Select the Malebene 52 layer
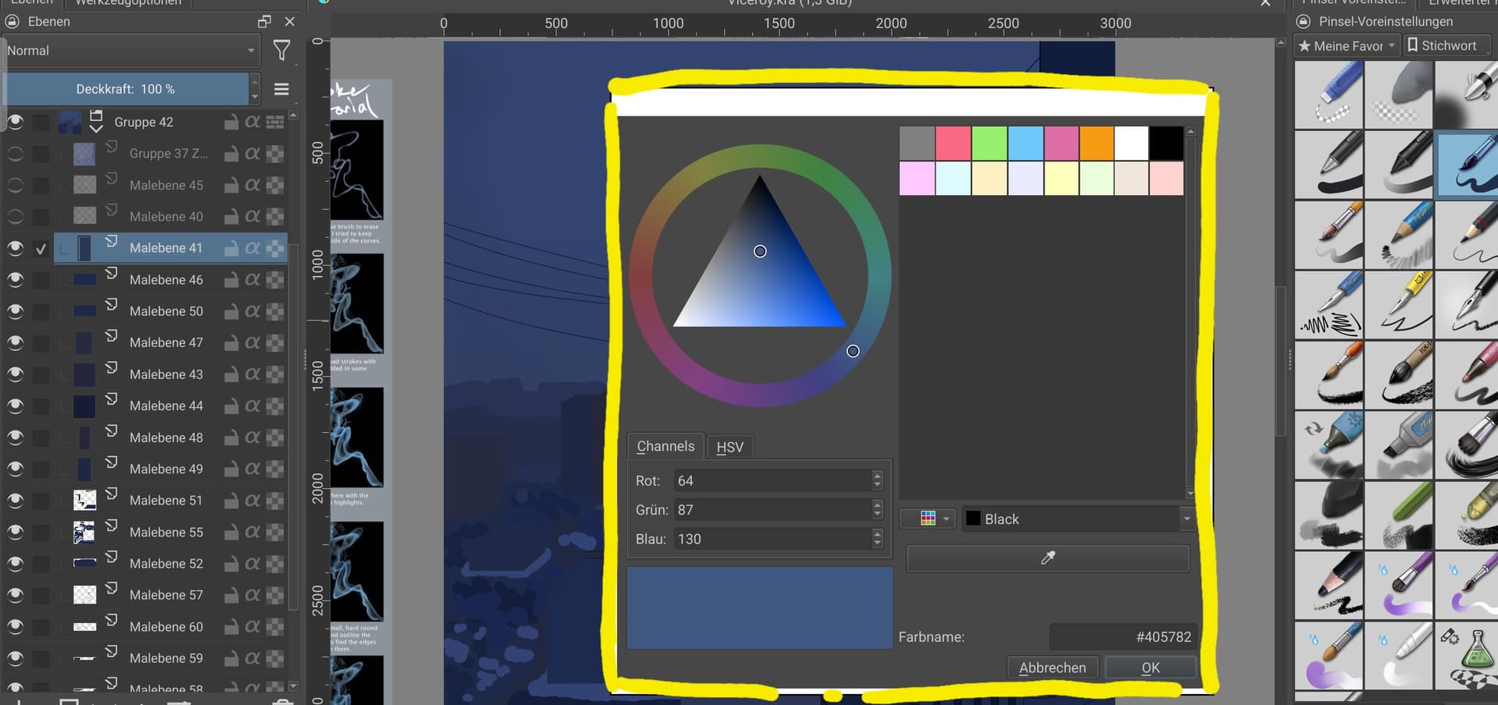Viewport: 1498px width, 705px height. tap(166, 563)
